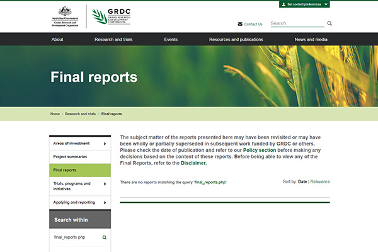The width and height of the screenshot is (378, 252).
Task: Click Applying and reporting sidebar item
Action: pos(80,203)
